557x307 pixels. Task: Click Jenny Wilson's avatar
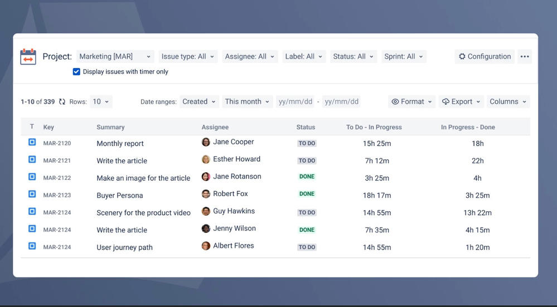coord(206,228)
